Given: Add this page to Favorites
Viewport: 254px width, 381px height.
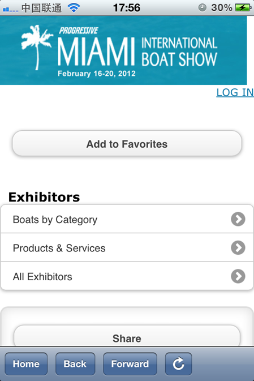Looking at the screenshot, I should [127, 144].
